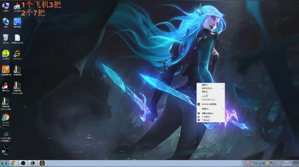
Task: Select the Google Chrome desktop shortcut
Action: (x=6, y=120)
